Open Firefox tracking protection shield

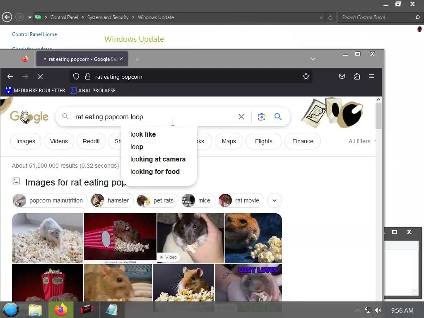point(76,77)
